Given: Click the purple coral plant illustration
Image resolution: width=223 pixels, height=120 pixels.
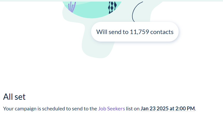Looking at the screenshot, I should [72, 7].
